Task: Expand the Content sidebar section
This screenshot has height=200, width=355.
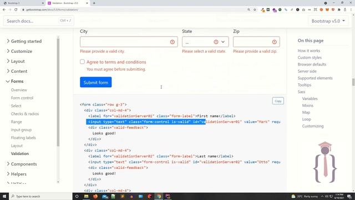Action: (x=17, y=71)
